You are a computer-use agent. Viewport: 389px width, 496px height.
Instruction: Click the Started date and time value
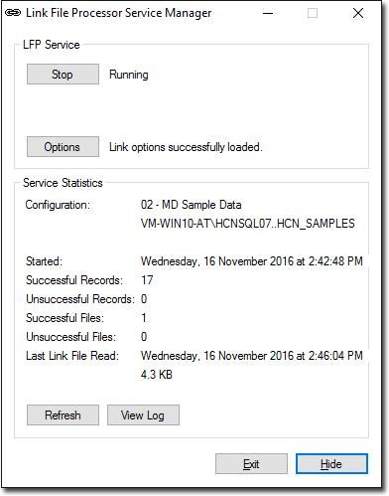coord(252,261)
